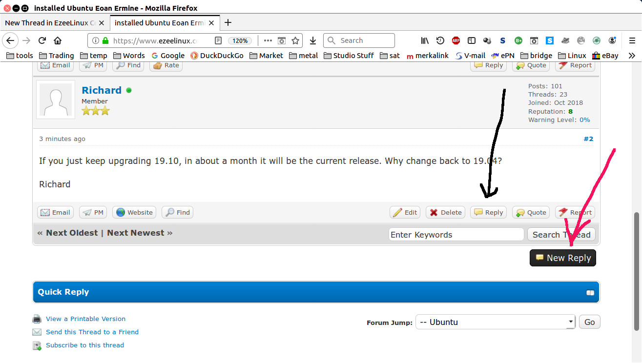Expand the Quick Reply panel
The height and width of the screenshot is (363, 642).
point(590,293)
